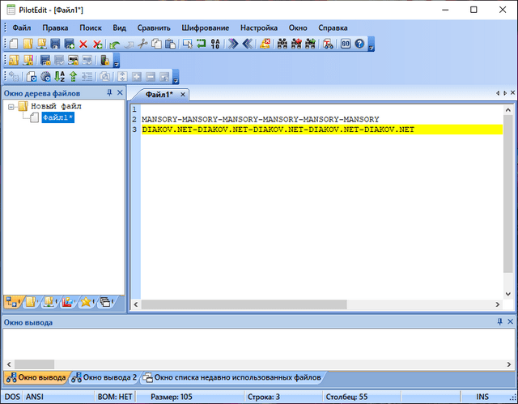Switch to the 'Окно вывода 2' tab
This screenshot has height=404, width=518.
104,377
